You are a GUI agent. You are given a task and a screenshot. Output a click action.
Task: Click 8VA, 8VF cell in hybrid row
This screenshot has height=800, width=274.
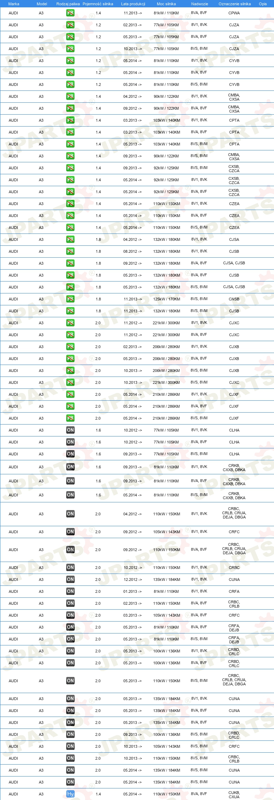tap(199, 794)
